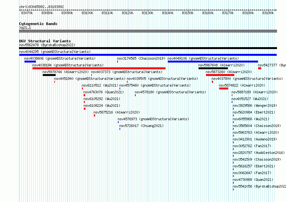Click nsv6055968 (Wu2021) label

coord(251,119)
